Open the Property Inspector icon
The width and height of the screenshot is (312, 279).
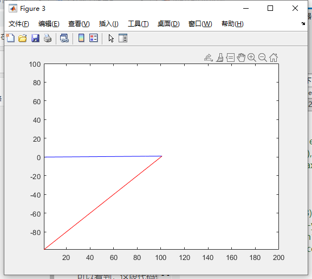123,38
